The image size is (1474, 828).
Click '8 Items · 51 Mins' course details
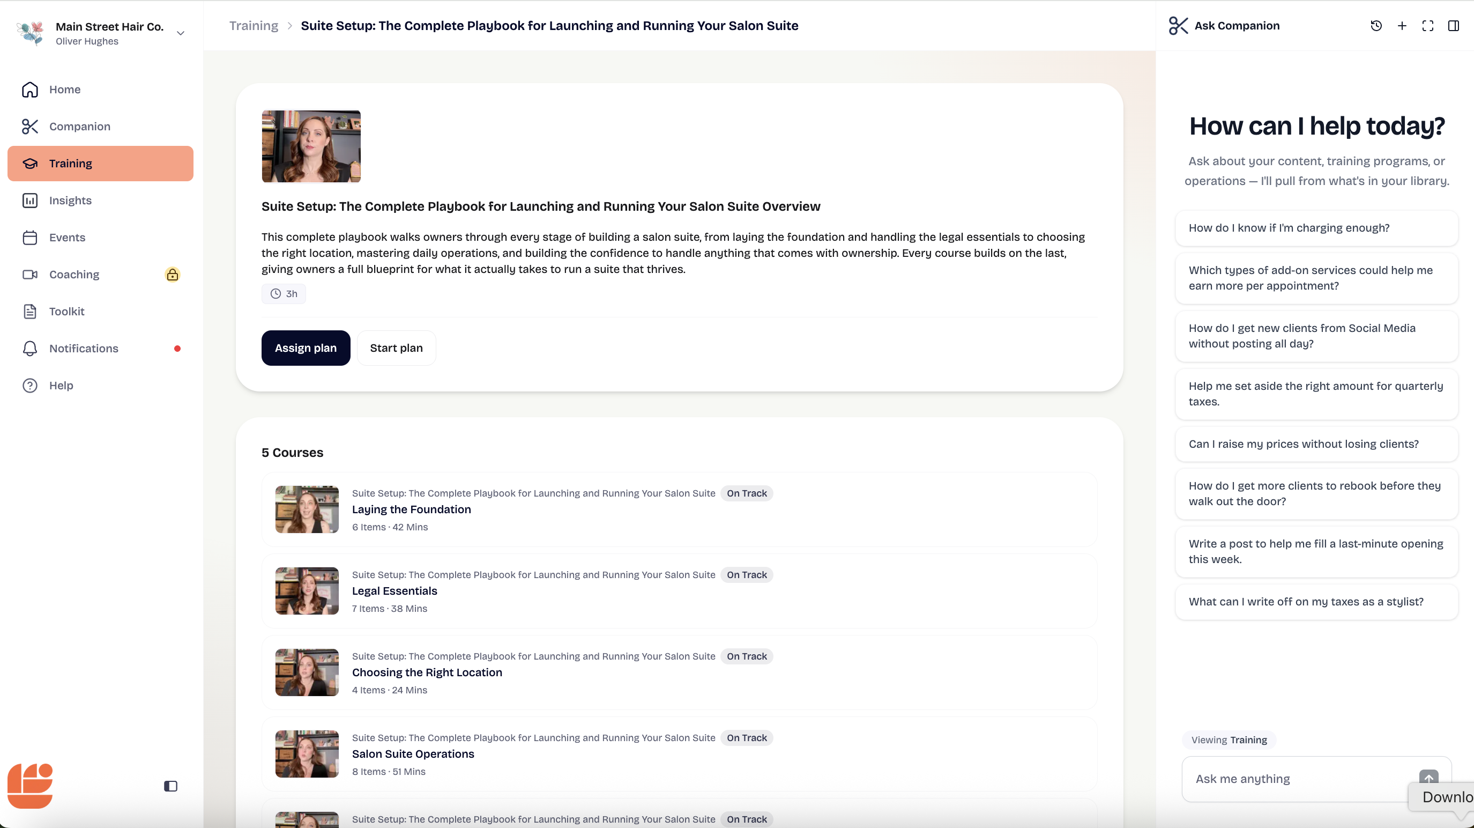tap(389, 772)
